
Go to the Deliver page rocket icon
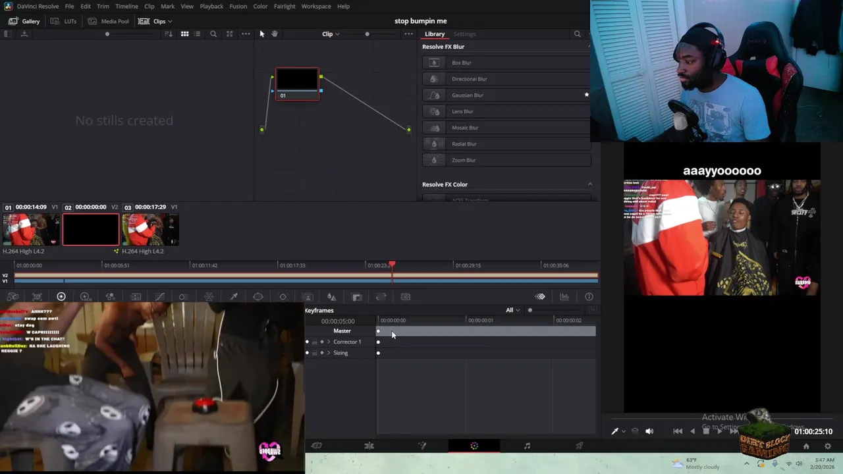click(x=580, y=446)
